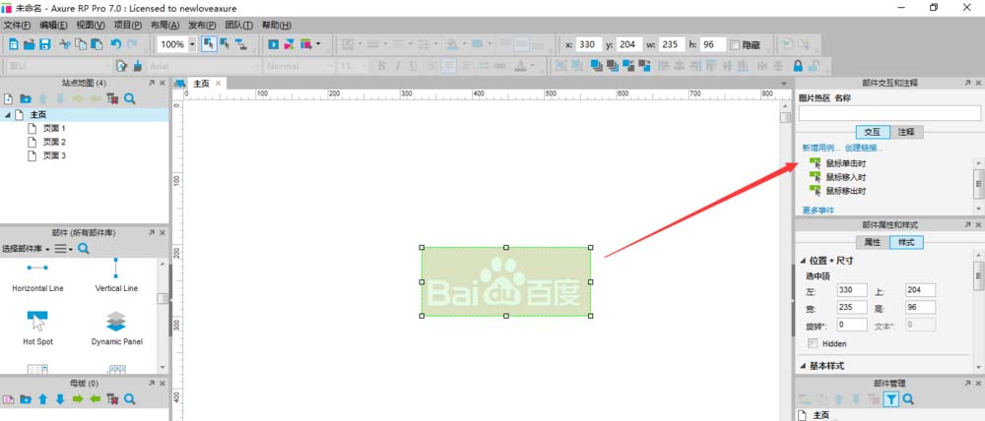Open the 选择部件库 library dropdown
The image size is (985, 421).
click(26, 249)
